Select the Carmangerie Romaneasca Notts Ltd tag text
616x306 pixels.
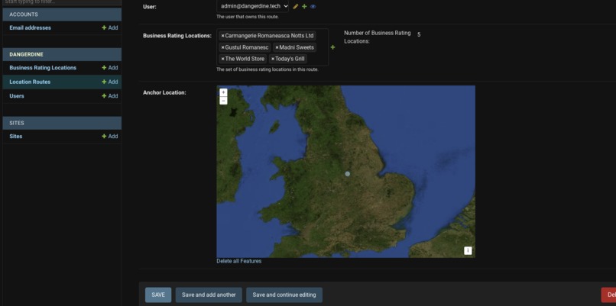270,36
